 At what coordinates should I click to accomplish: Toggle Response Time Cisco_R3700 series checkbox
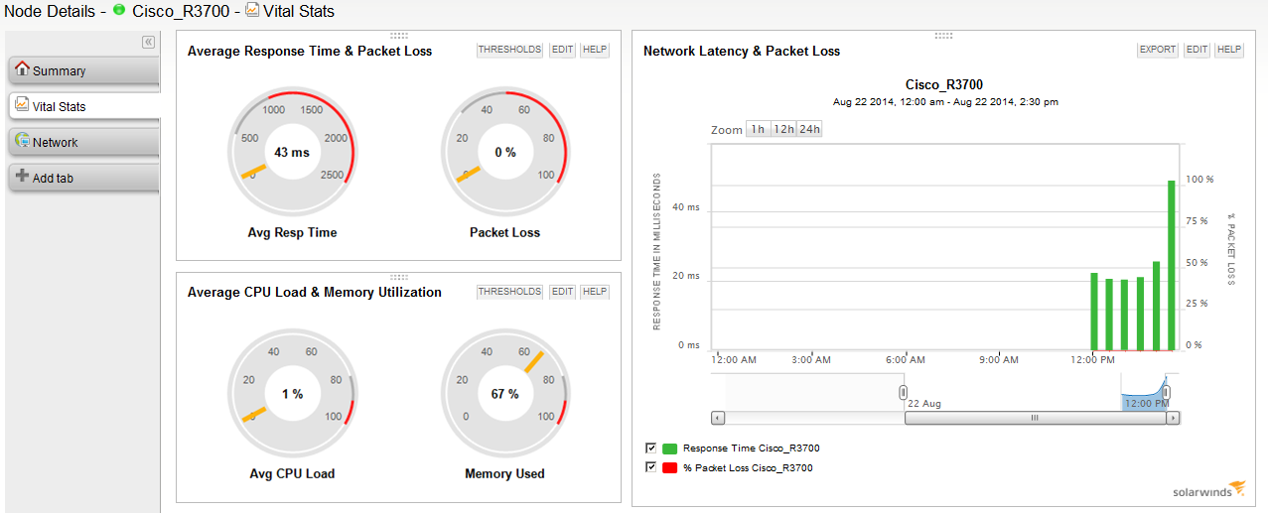pos(650,449)
